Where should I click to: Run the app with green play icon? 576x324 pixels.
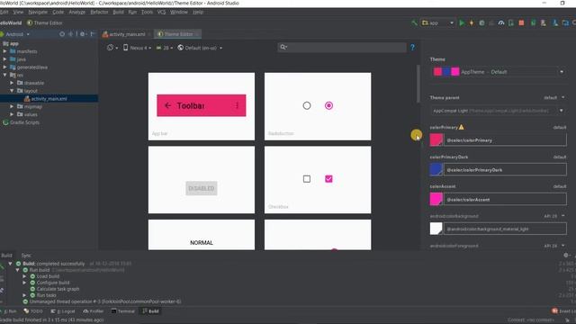tap(462, 22)
